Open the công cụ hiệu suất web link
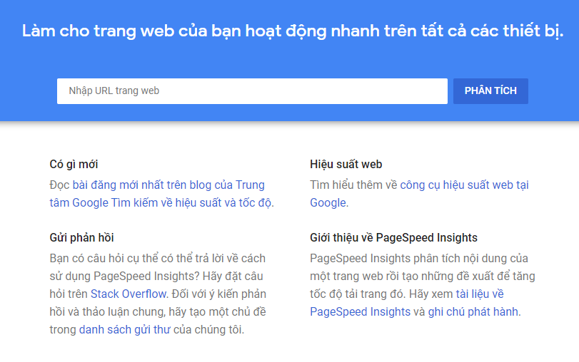 464,185
